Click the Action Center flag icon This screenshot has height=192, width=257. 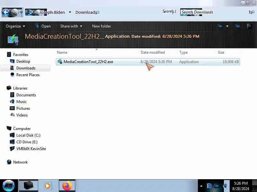pyautogui.click(x=209, y=186)
